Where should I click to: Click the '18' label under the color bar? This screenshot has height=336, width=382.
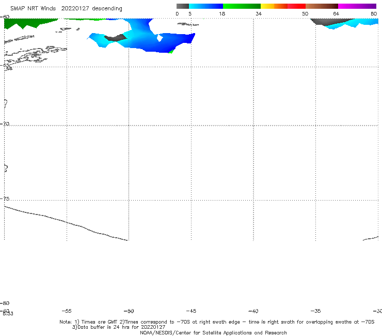point(222,13)
